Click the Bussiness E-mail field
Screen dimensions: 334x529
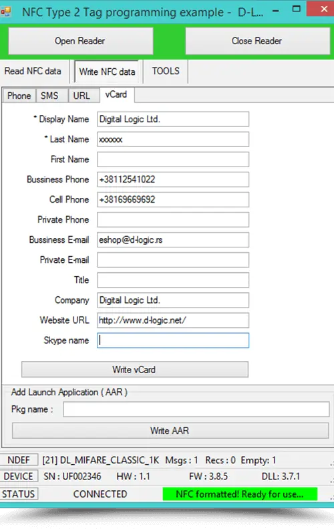173,239
